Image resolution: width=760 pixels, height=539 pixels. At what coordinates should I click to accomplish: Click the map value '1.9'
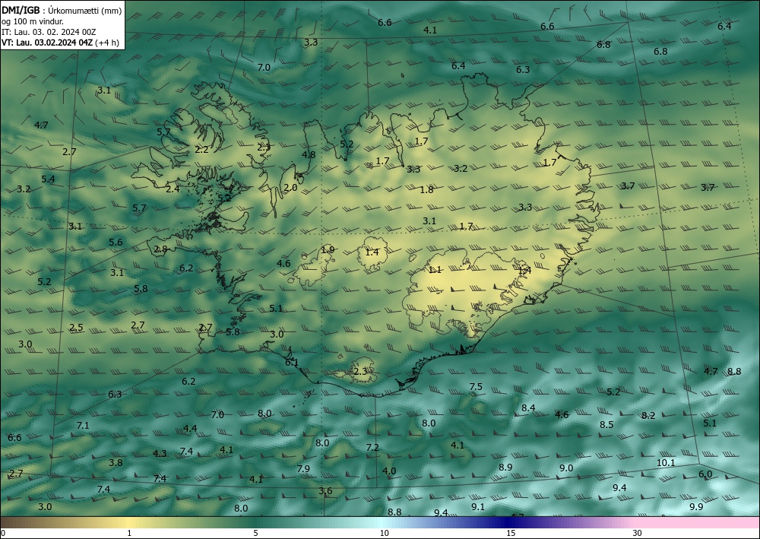tap(328, 250)
